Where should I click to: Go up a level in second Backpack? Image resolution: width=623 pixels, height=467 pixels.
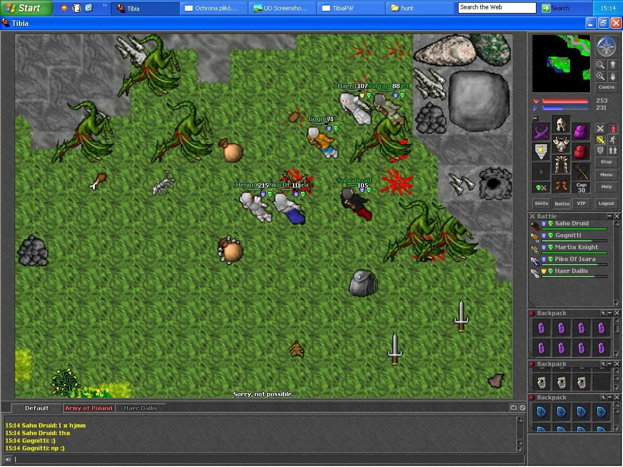click(603, 364)
